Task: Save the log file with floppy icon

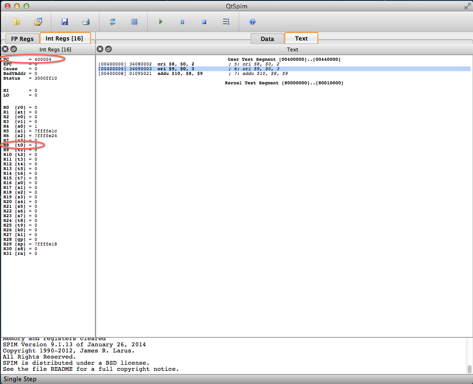Action: click(x=65, y=22)
